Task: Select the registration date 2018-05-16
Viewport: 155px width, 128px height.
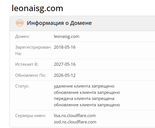Action: click(x=65, y=47)
